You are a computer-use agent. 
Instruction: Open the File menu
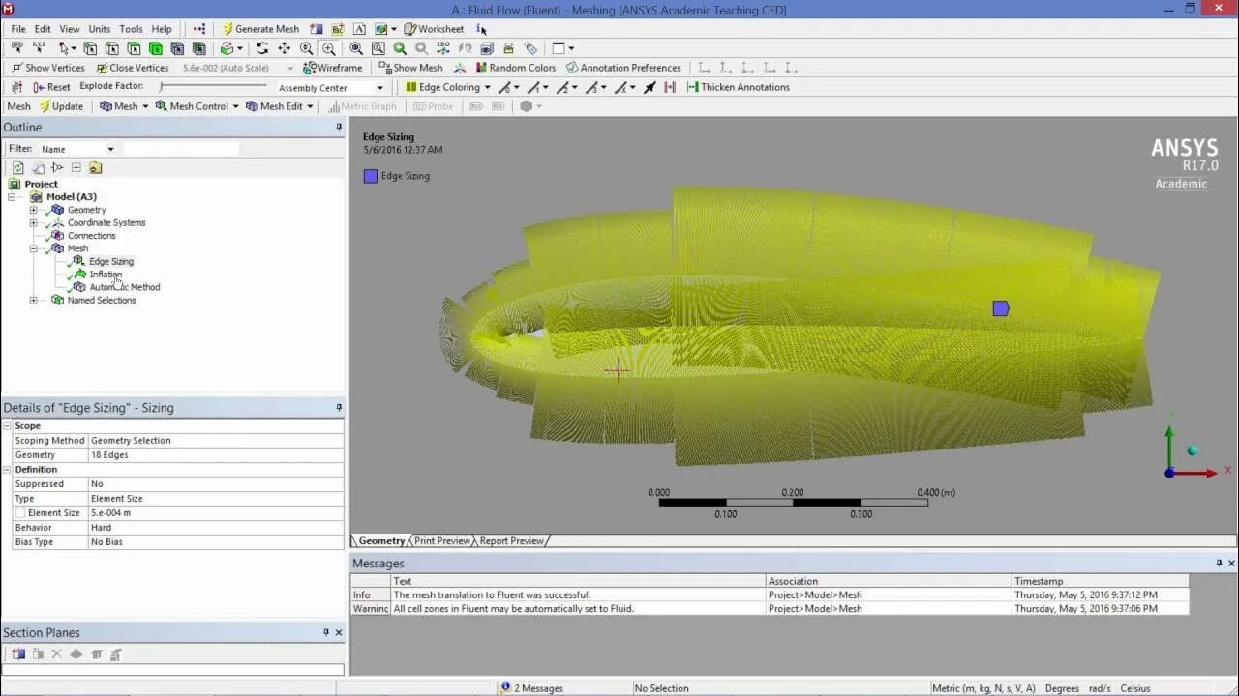point(18,29)
